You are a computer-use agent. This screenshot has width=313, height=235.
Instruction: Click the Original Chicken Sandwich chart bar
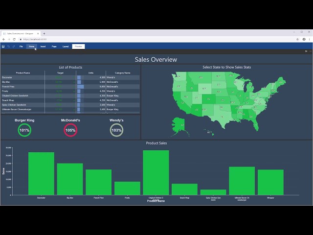pos(156,173)
